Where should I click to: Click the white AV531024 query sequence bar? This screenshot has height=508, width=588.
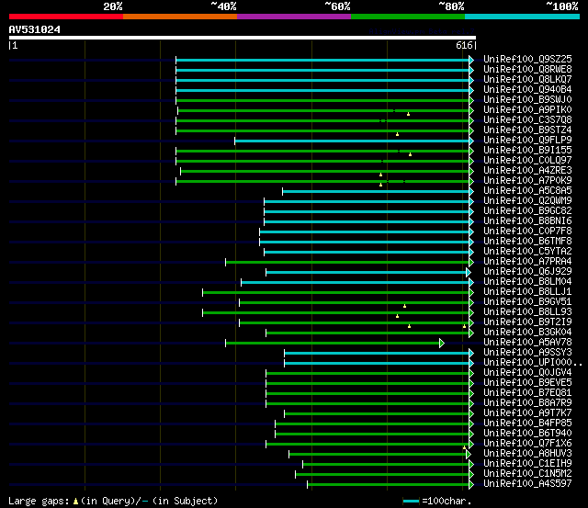coord(243,38)
